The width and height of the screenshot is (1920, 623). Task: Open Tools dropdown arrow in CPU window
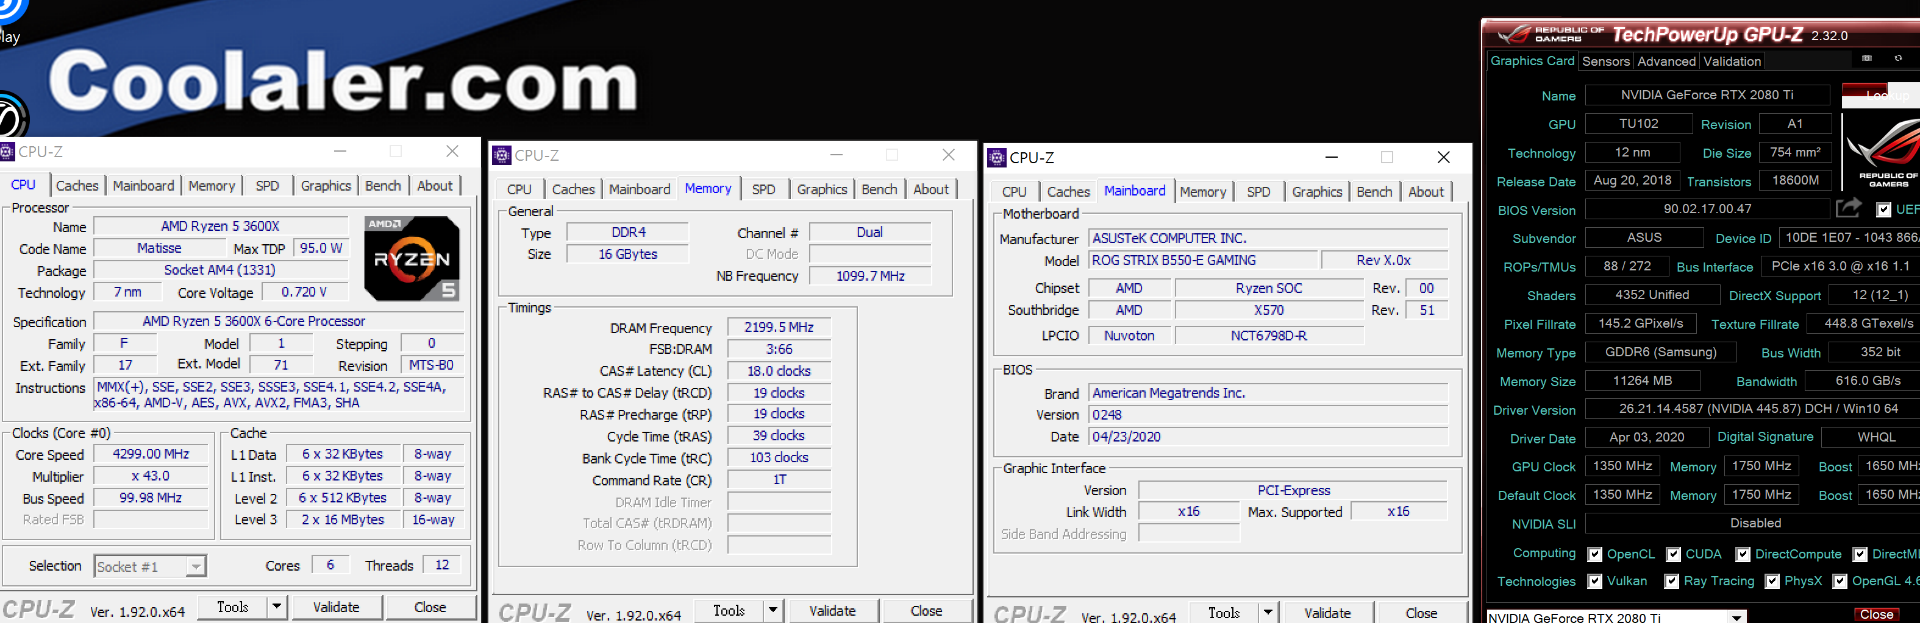coord(277,607)
